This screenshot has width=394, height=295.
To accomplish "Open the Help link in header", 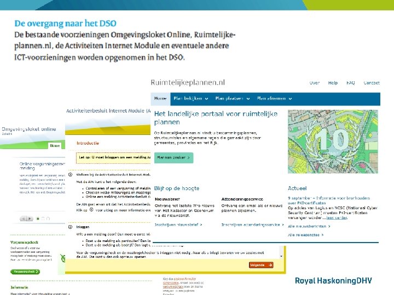I will point(333,83).
